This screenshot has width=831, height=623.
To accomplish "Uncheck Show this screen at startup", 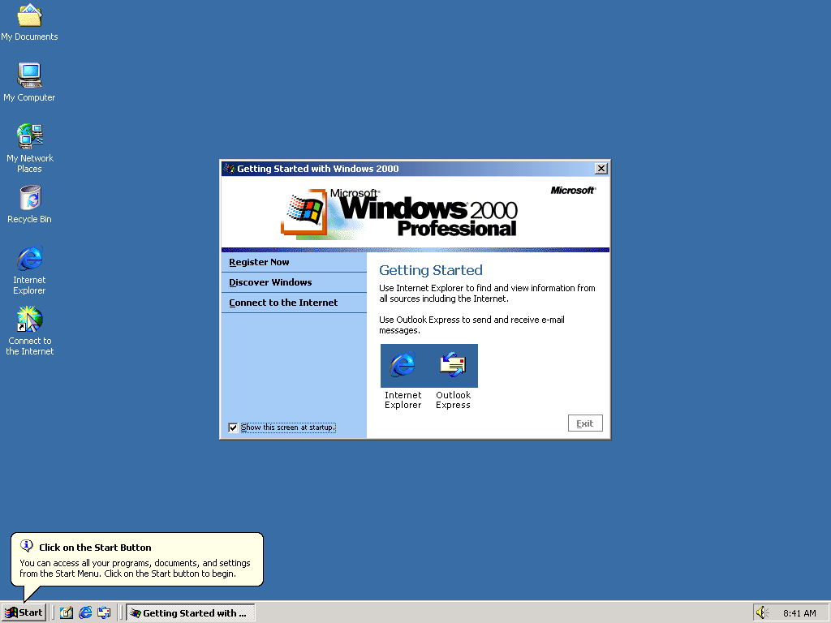I will coord(233,428).
